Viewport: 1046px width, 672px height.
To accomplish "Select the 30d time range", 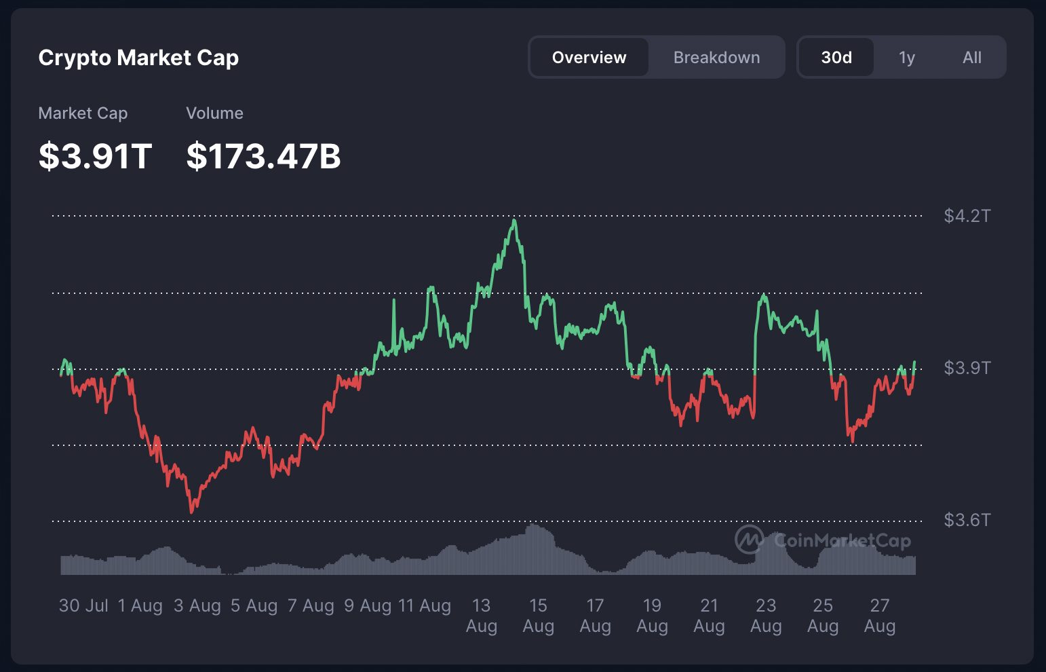I will point(836,58).
